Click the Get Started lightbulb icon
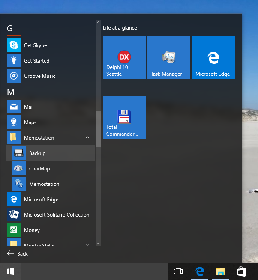Image resolution: width=258 pixels, height=280 pixels. tap(14, 60)
